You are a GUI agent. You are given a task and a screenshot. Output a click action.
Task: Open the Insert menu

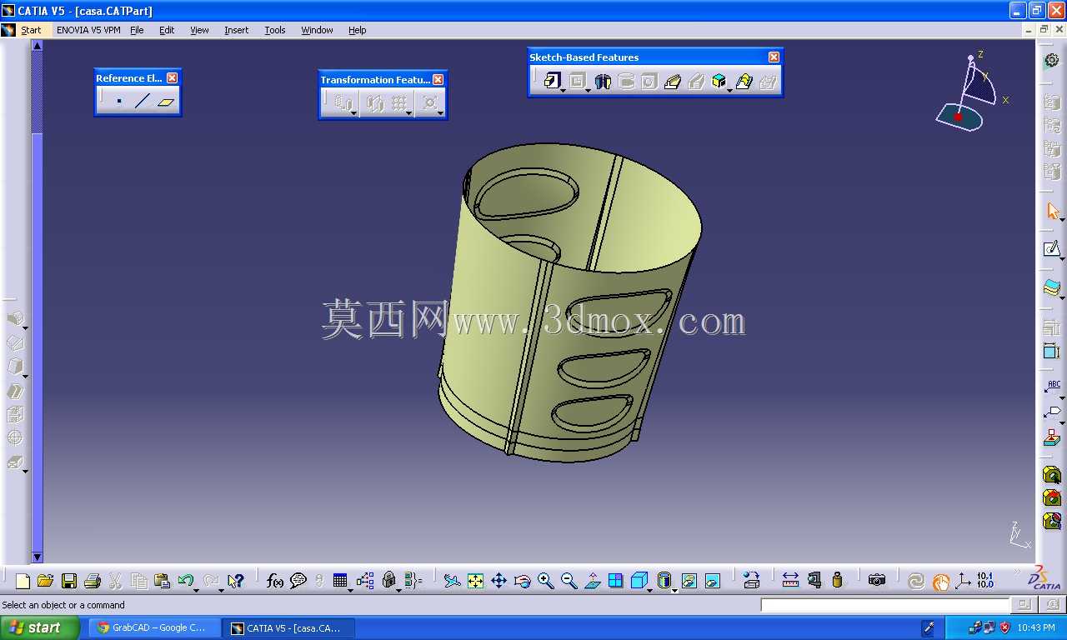pos(236,30)
